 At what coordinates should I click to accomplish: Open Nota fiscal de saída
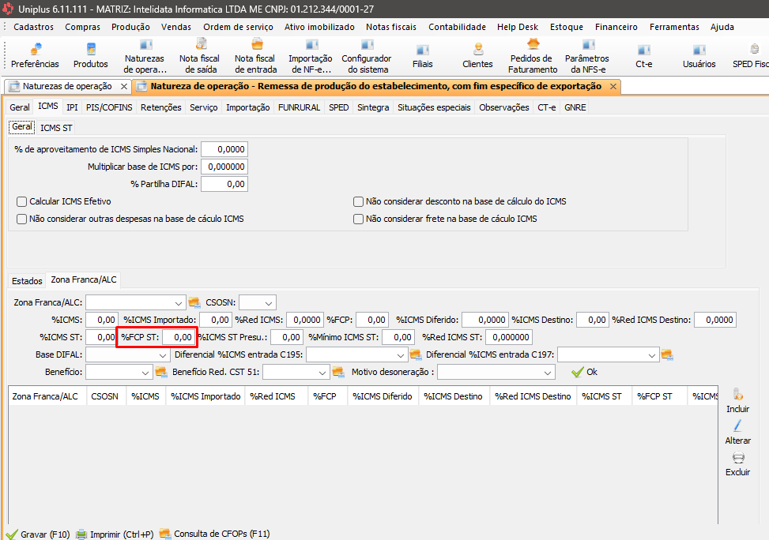point(199,54)
